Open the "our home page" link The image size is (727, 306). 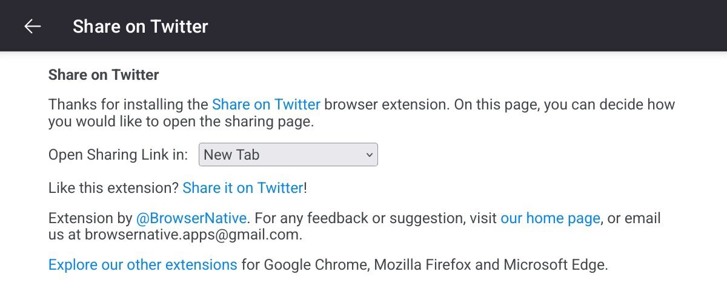pos(550,218)
